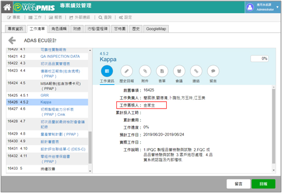Open task 16427 初期製程能力分析表 Cmk link
The height and width of the screenshot is (193, 282).
point(57,112)
